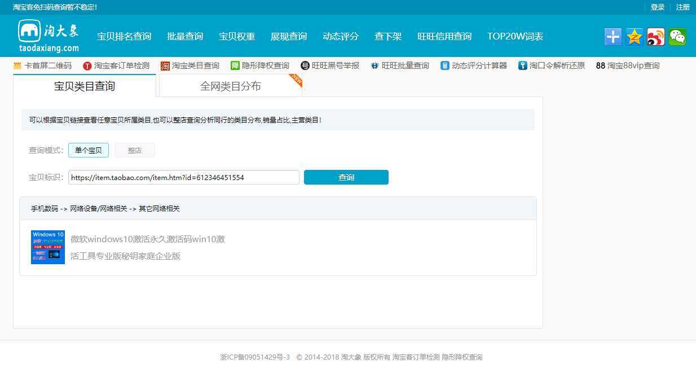This screenshot has height=372, width=696.
Task: Go to 宝贝权重 page
Action: 237,36
